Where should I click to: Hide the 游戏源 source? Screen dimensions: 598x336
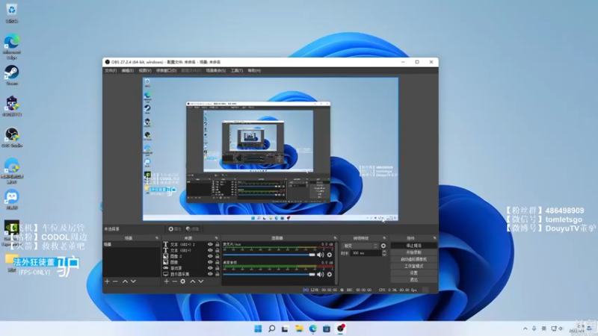click(210, 268)
